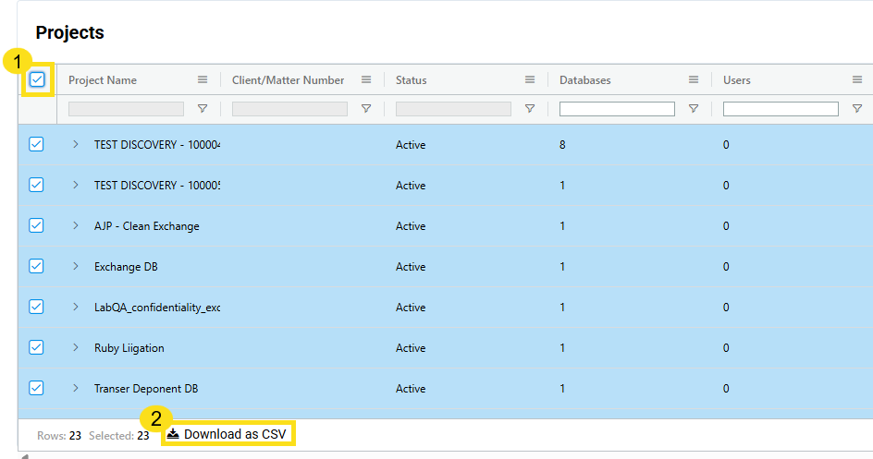
Task: Expand the Exchange DB row
Action: point(76,266)
